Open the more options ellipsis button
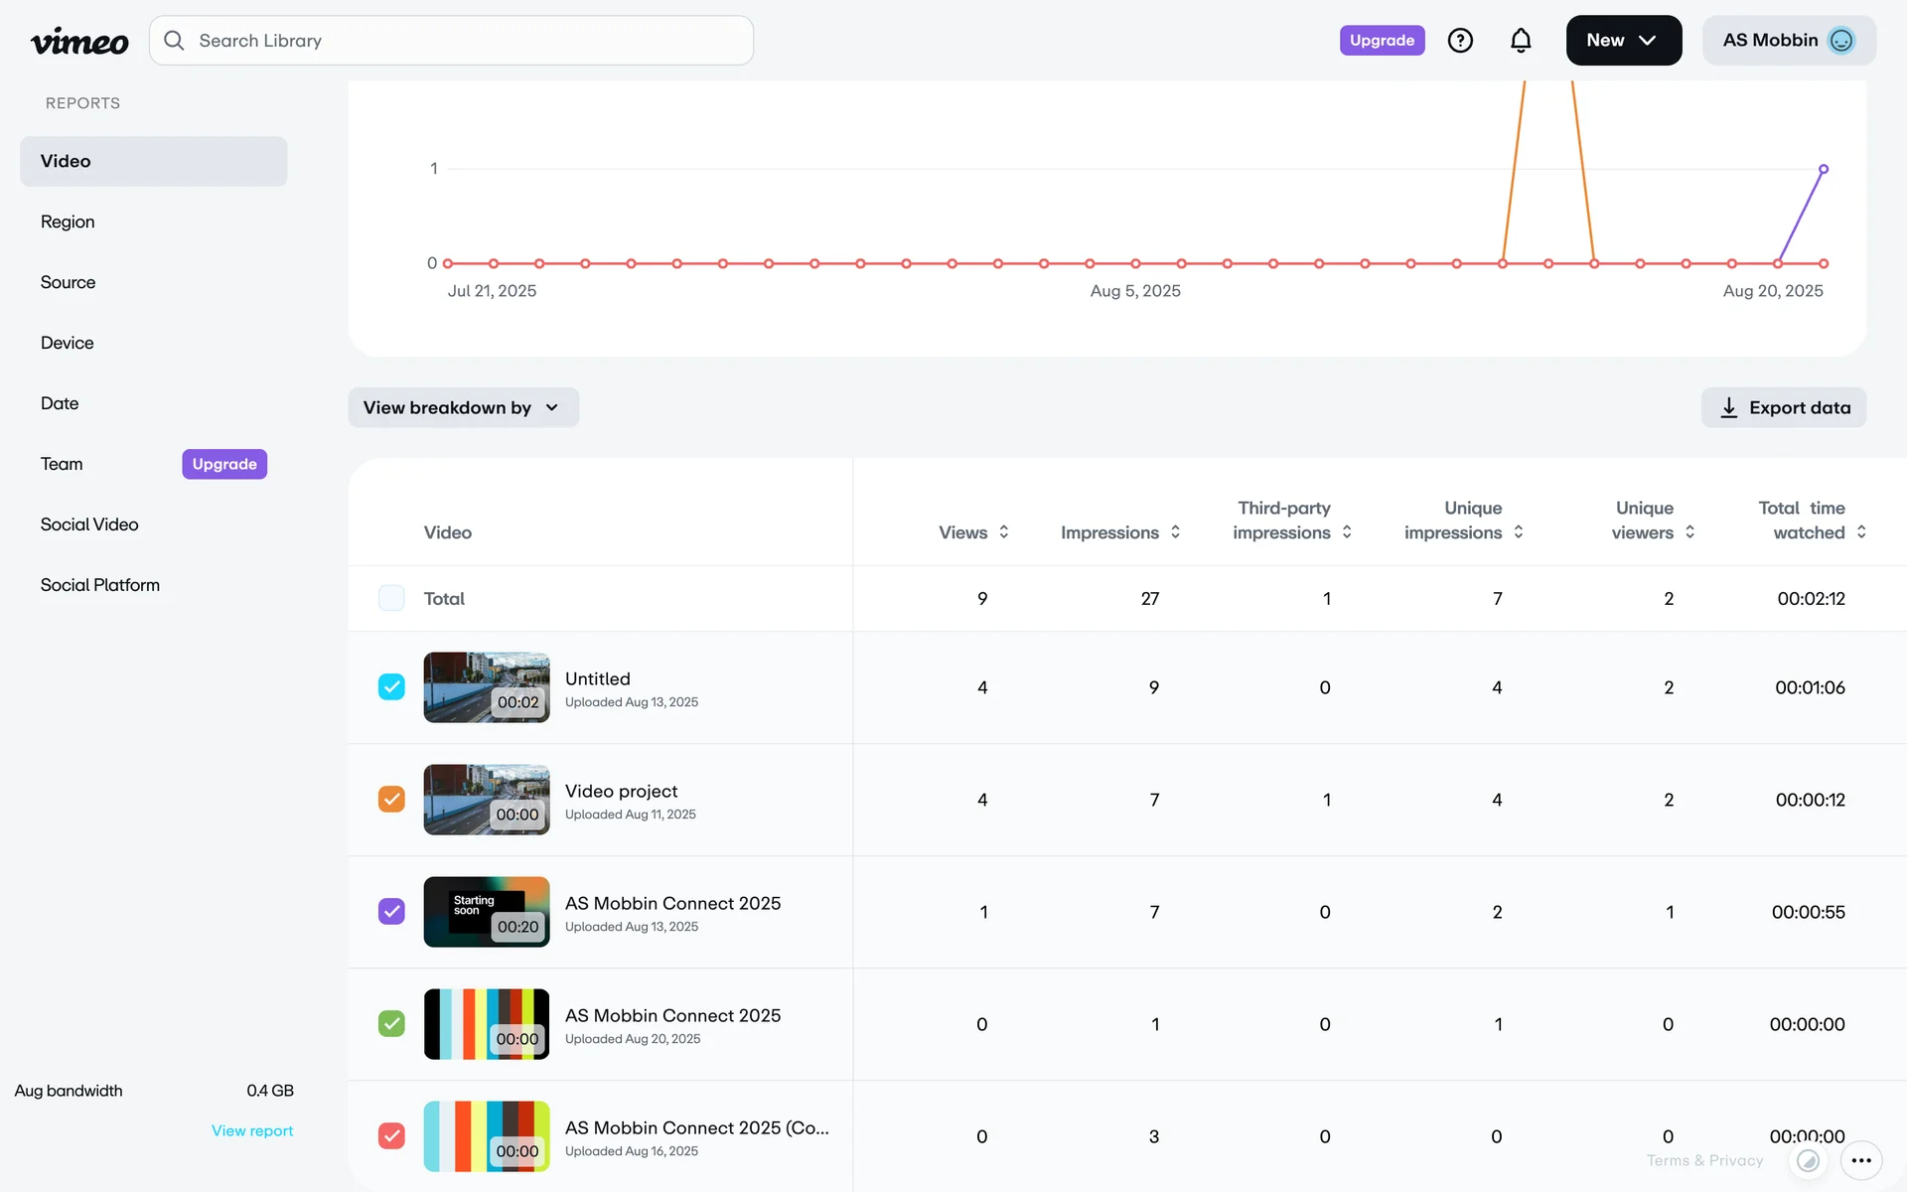 [x=1861, y=1160]
